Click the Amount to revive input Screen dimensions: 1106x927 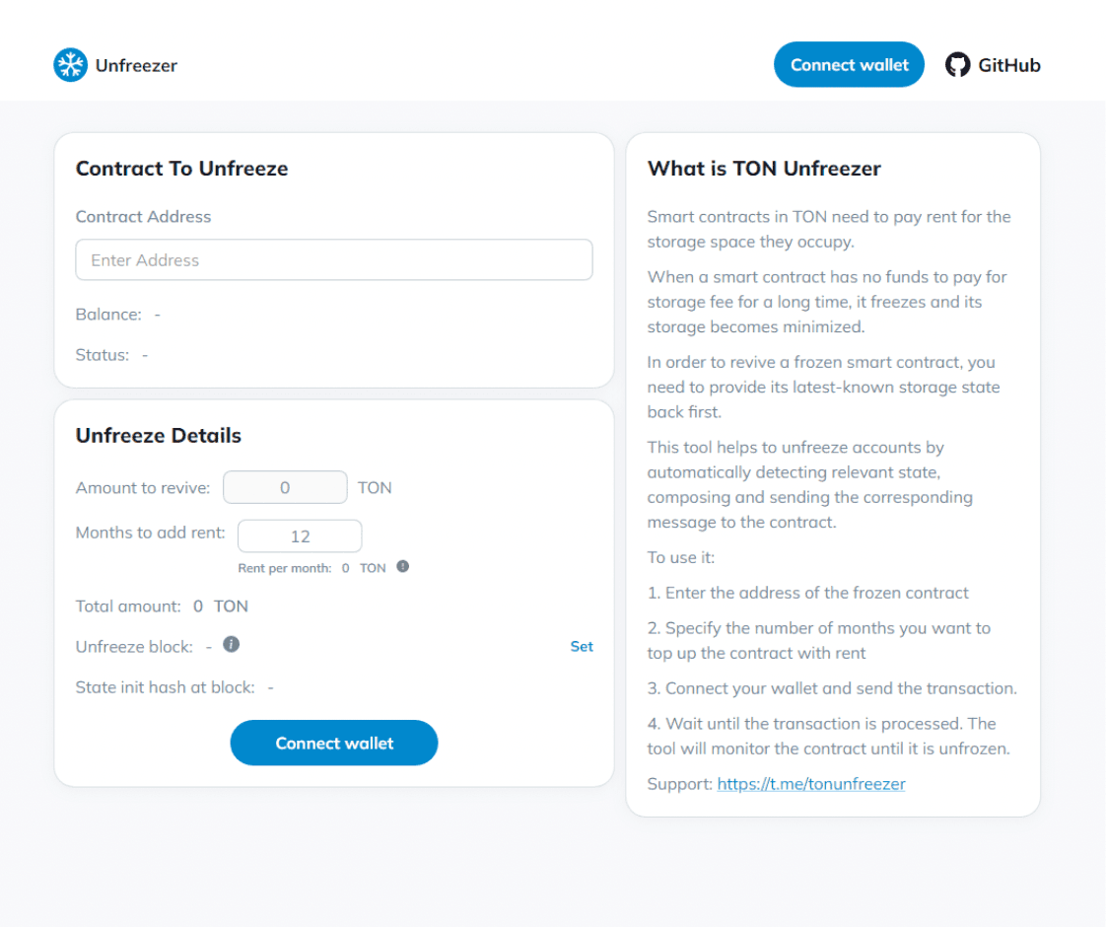285,487
